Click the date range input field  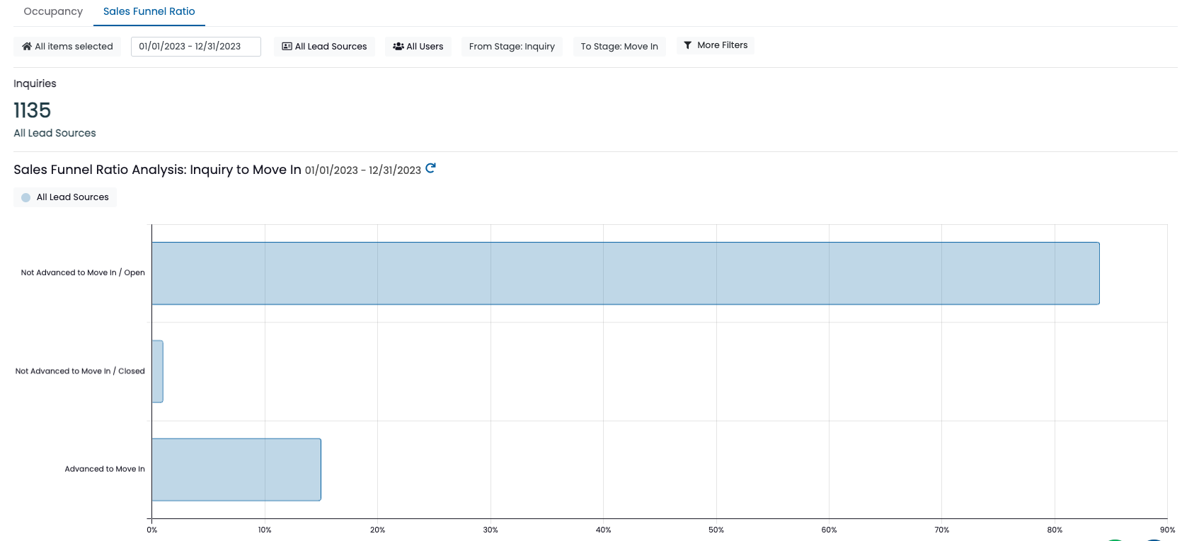click(196, 47)
